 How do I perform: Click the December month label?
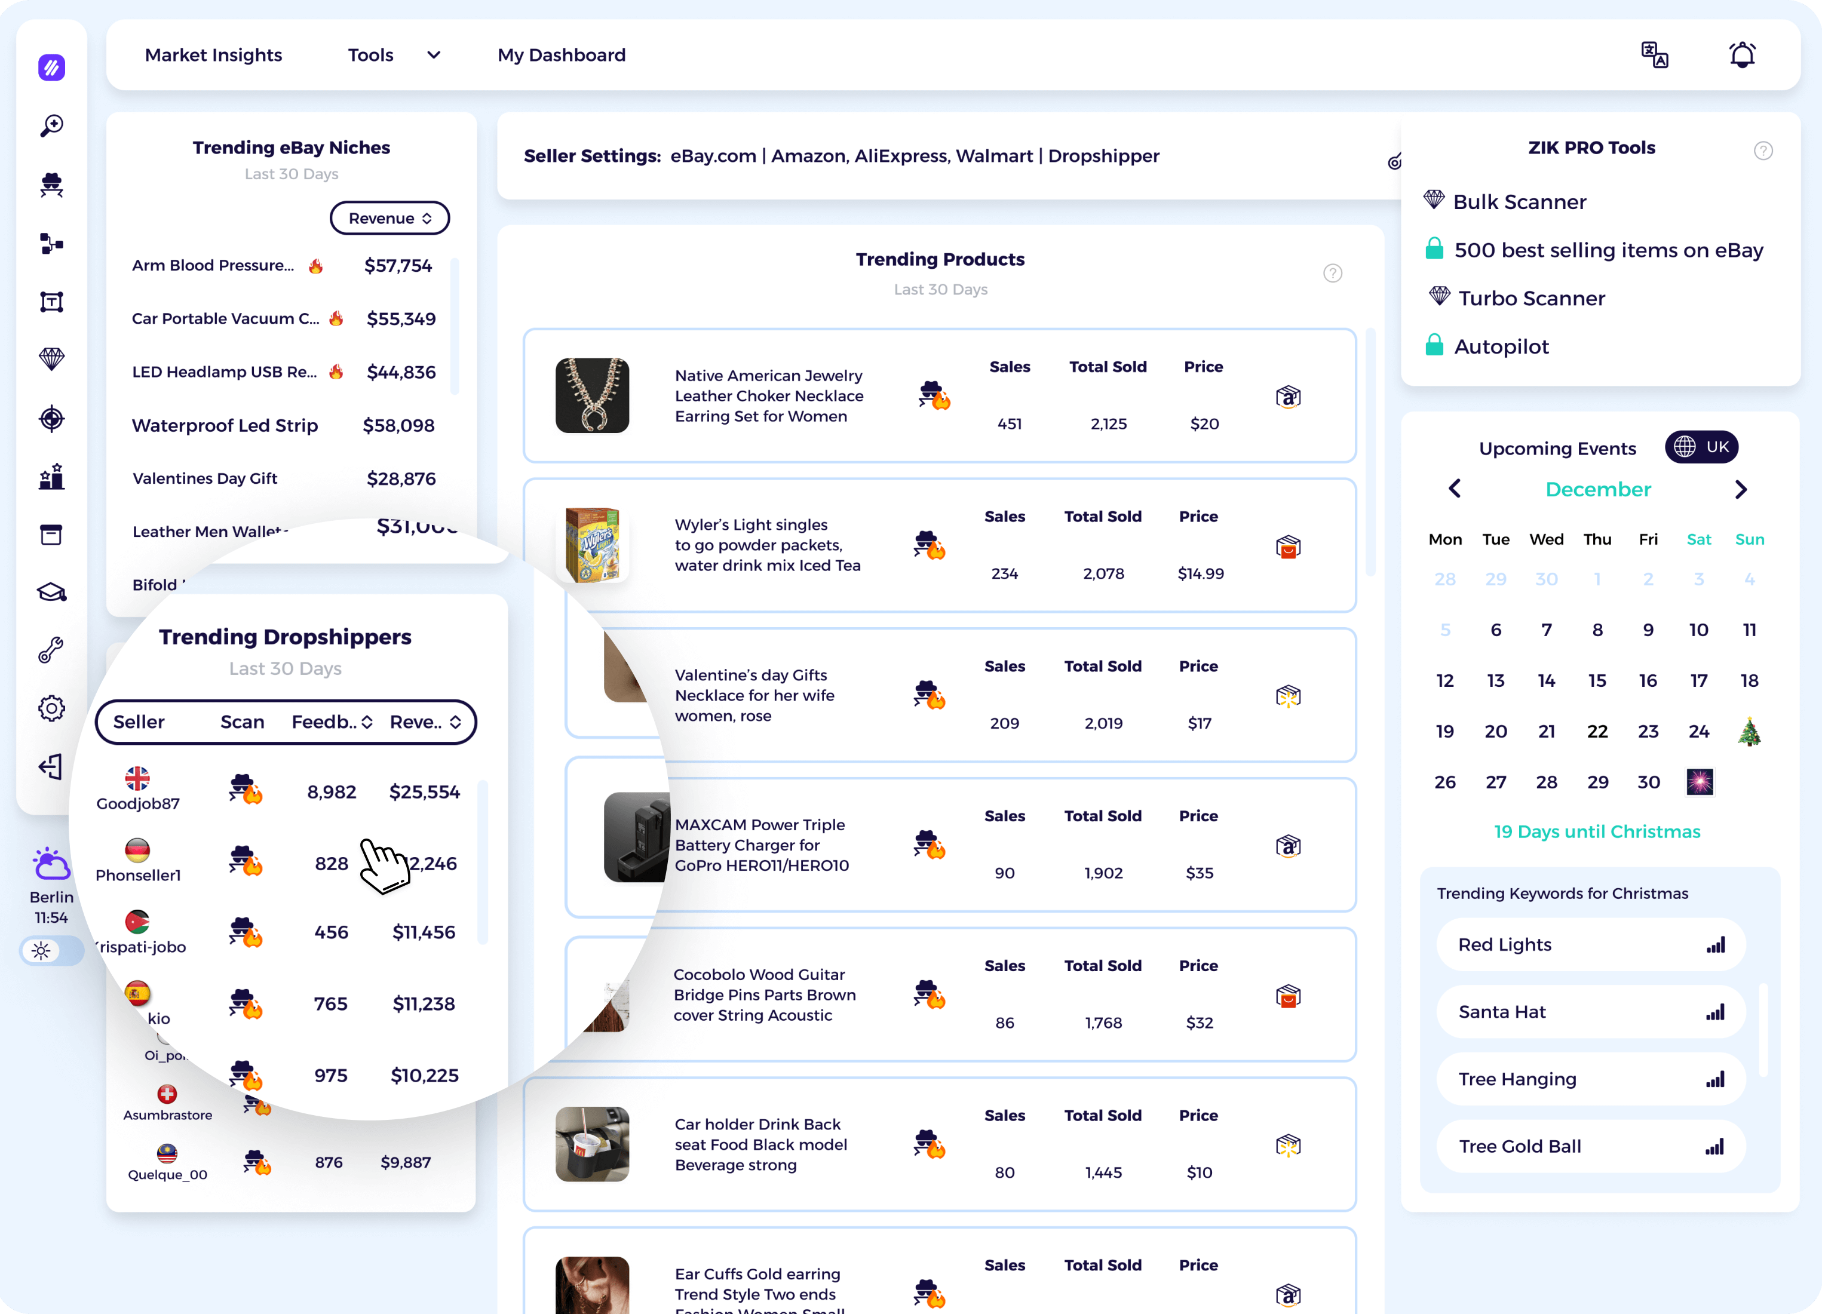click(1598, 489)
